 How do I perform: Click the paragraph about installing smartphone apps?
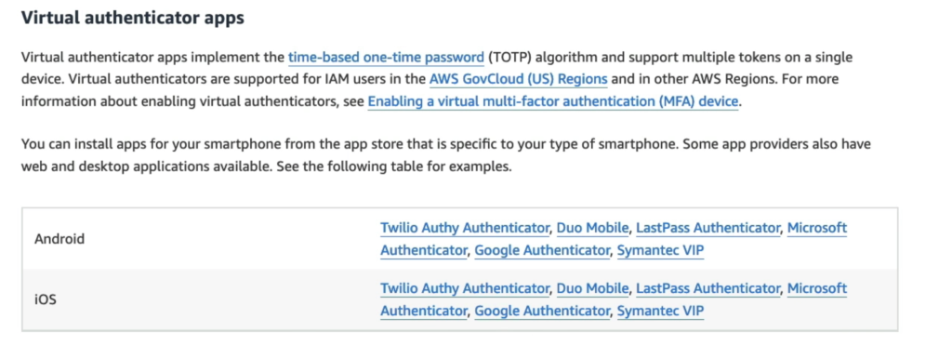click(446, 155)
